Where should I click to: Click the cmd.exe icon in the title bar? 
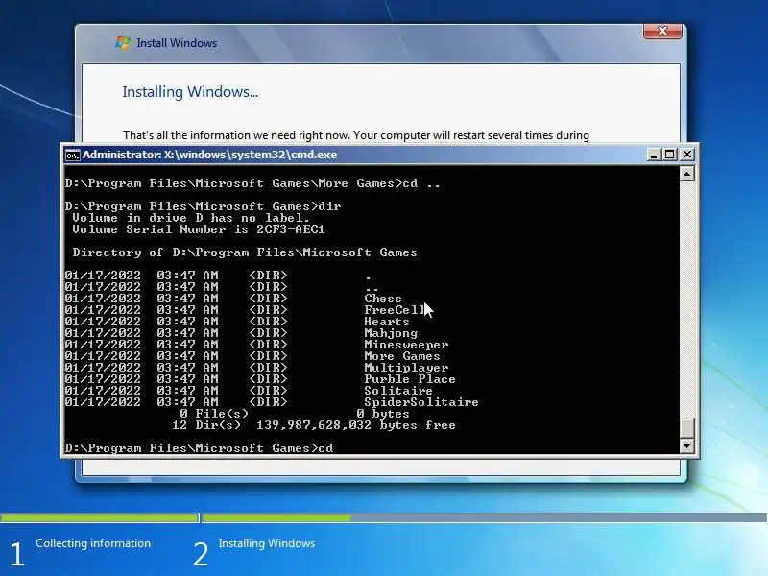tap(73, 156)
